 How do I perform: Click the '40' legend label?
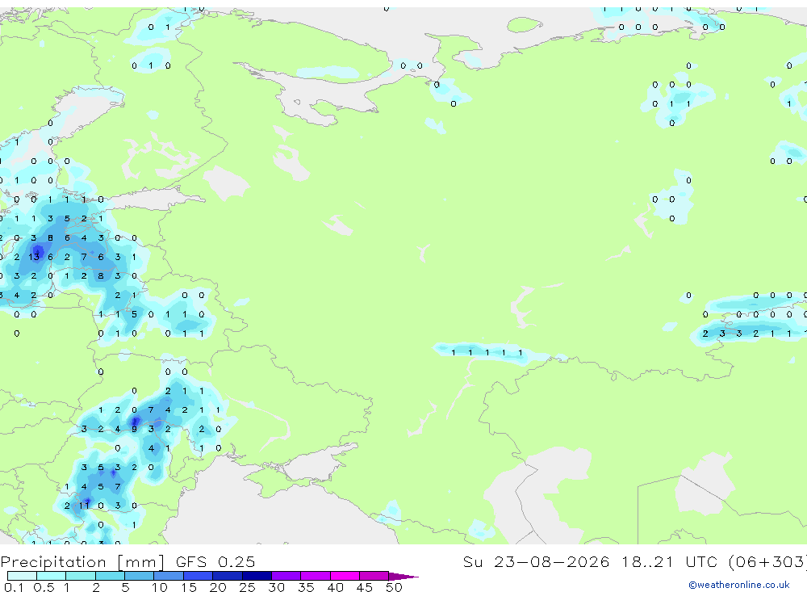coord(335,587)
